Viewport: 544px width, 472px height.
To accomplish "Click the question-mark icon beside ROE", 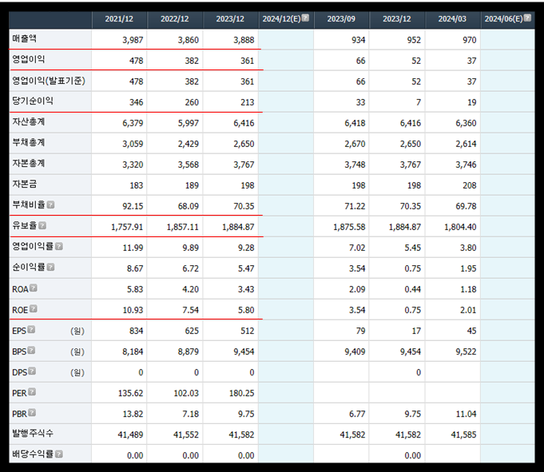I will [34, 308].
